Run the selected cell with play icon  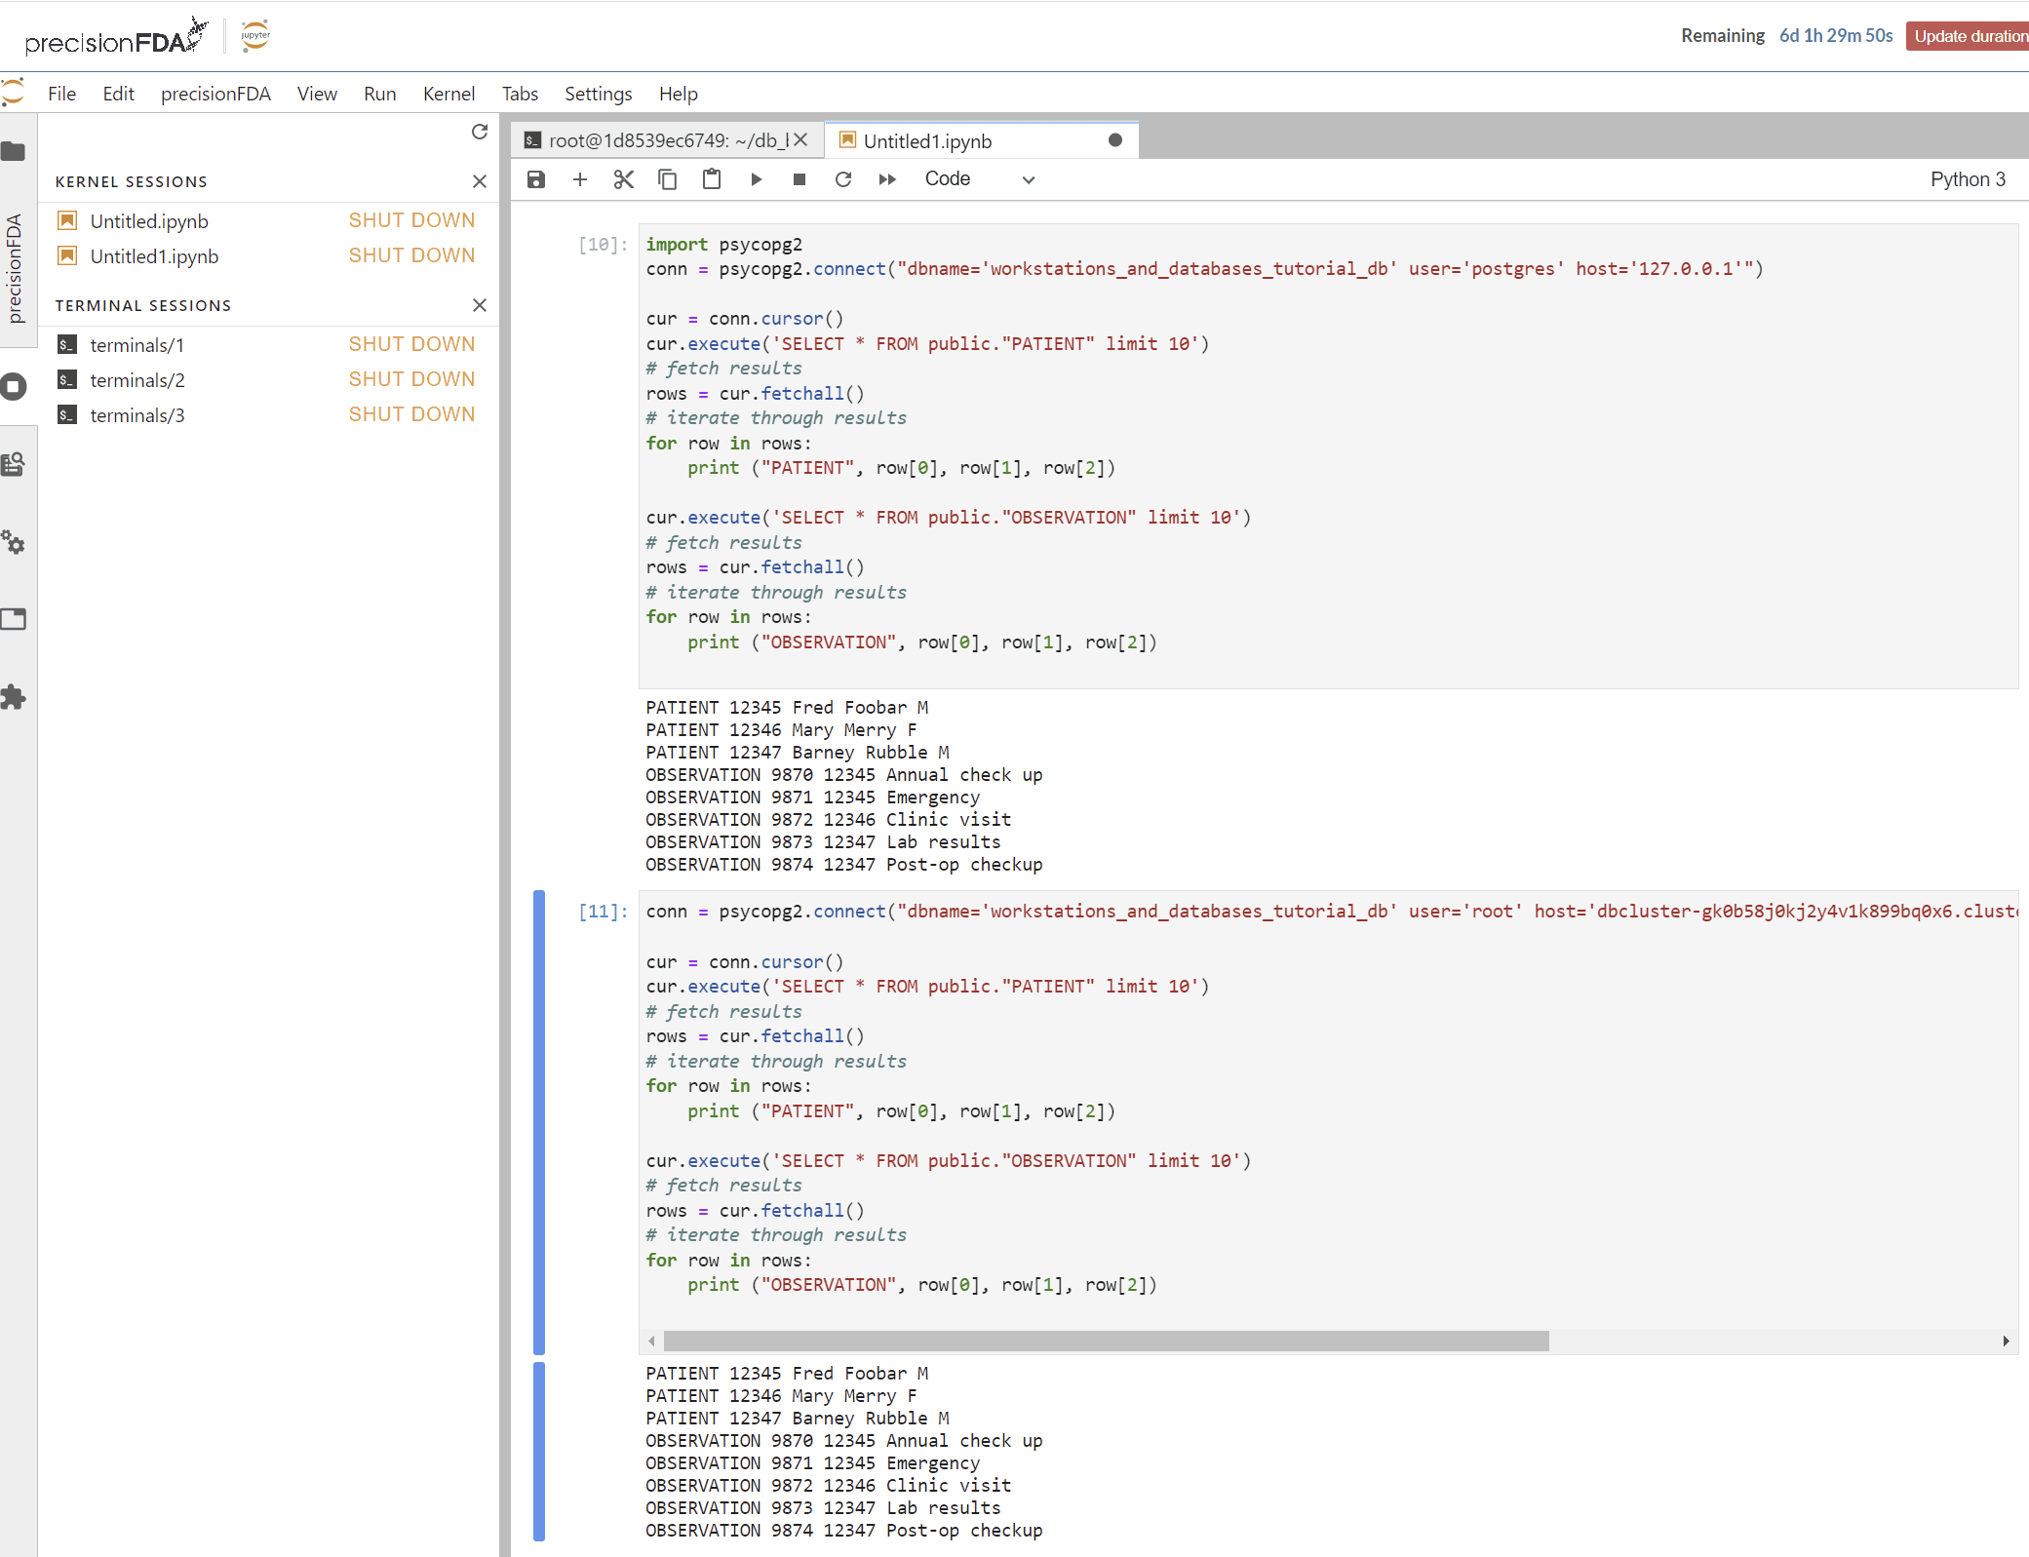coord(756,179)
